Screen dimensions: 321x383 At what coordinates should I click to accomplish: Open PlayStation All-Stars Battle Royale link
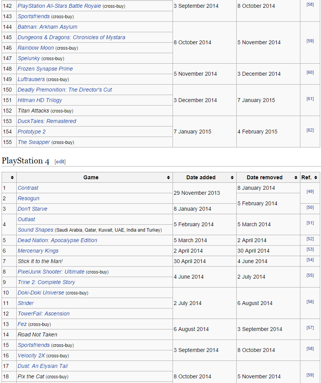59,6
